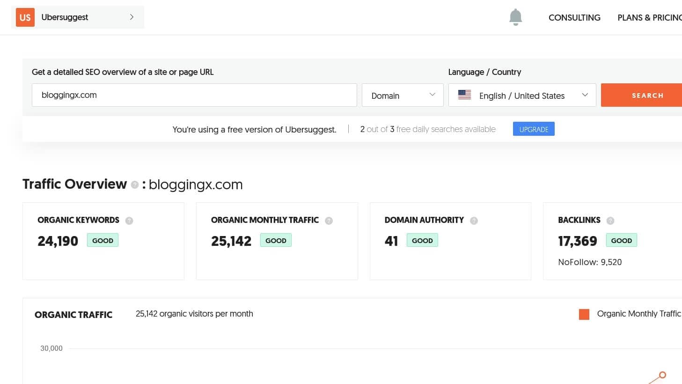Open the English / United States language dropdown

[522, 95]
